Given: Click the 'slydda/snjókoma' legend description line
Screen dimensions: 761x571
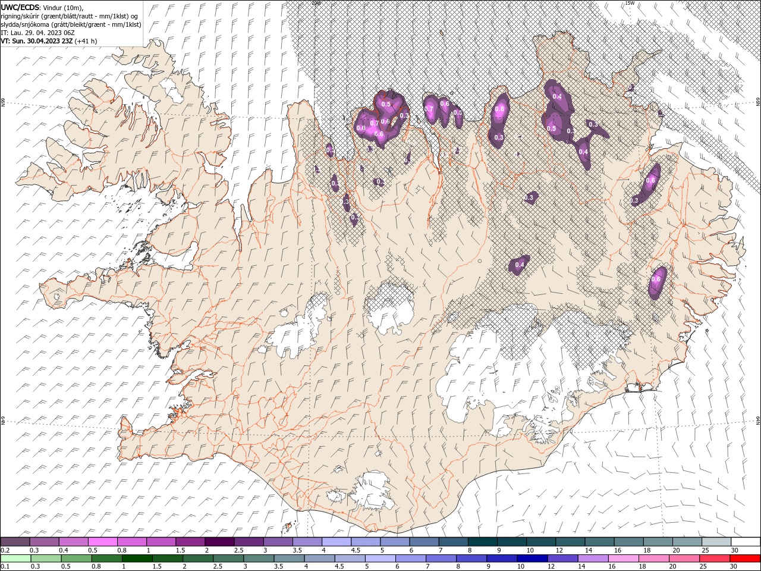Looking at the screenshot, I should click(x=71, y=24).
